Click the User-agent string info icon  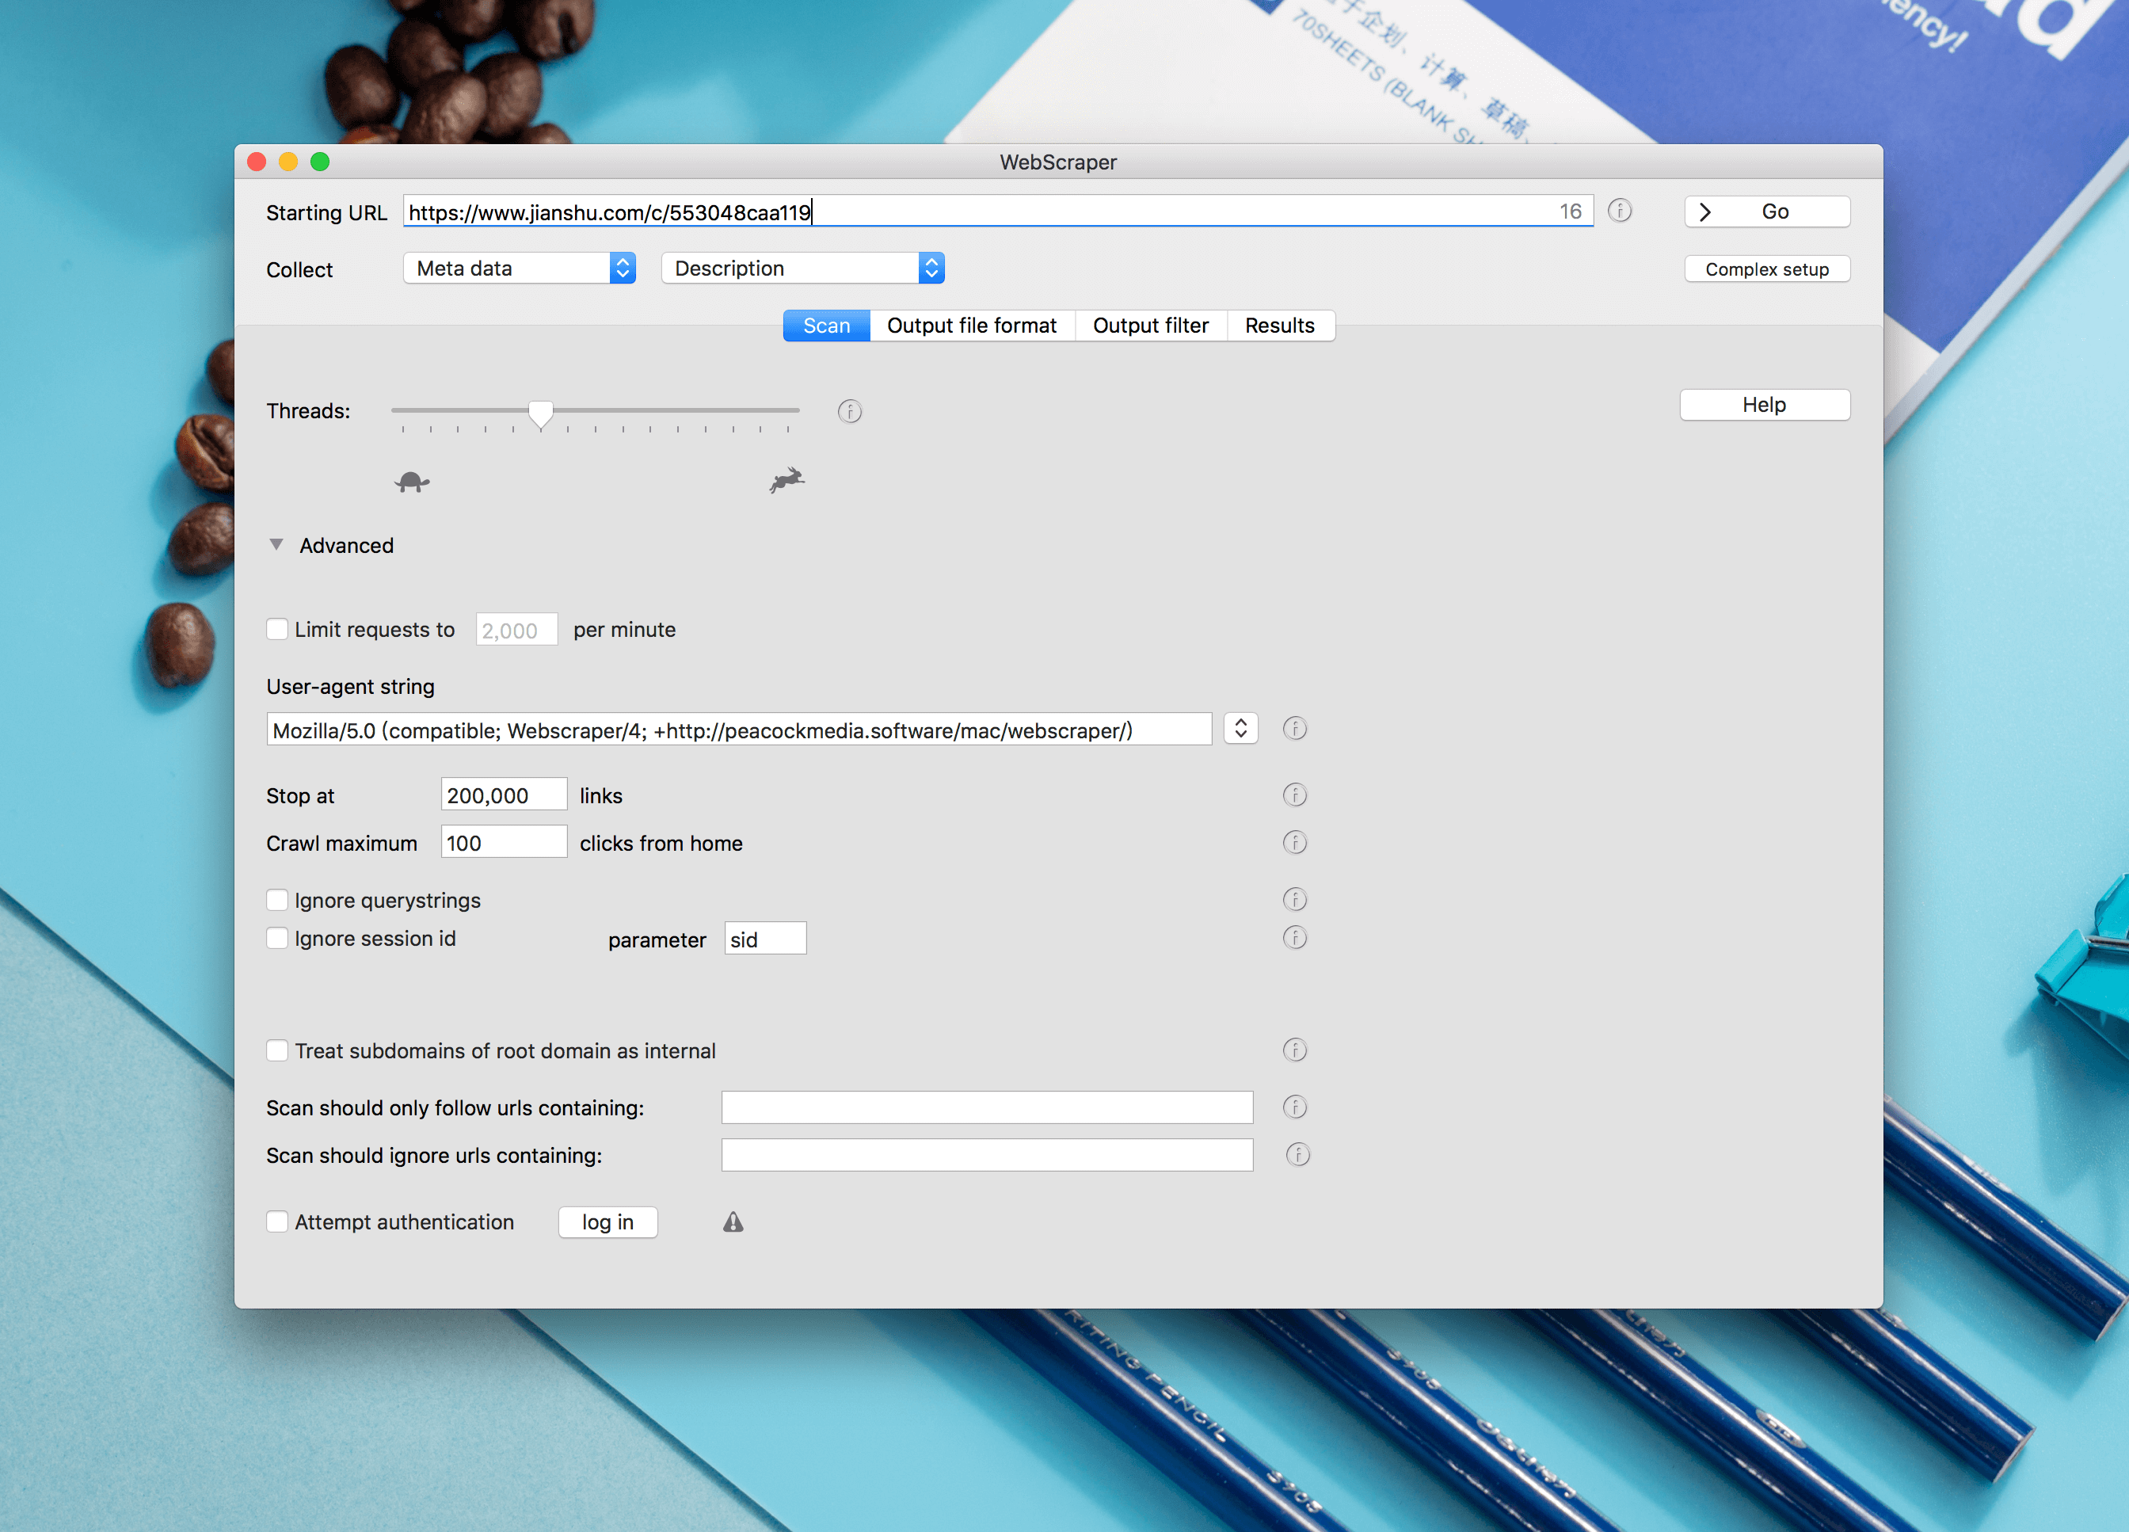1294,729
